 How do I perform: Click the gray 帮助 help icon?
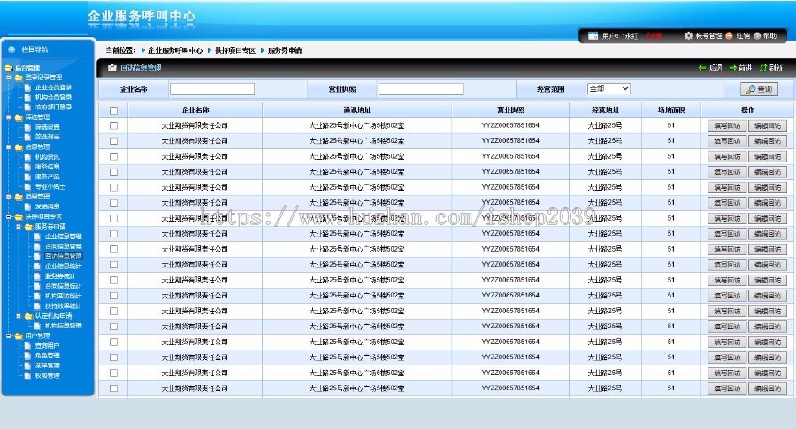pyautogui.click(x=757, y=36)
